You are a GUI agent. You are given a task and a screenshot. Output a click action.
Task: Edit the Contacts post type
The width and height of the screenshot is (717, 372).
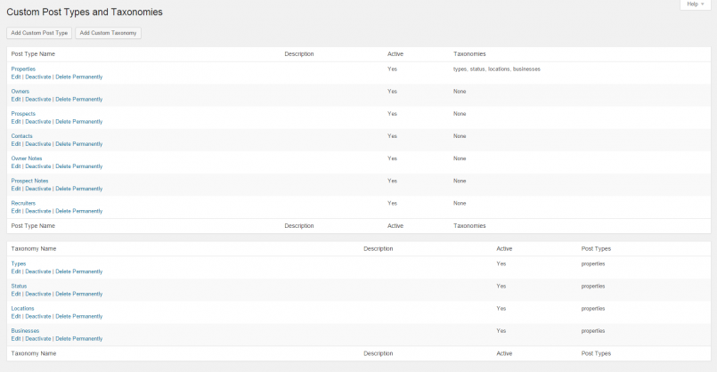coord(16,144)
